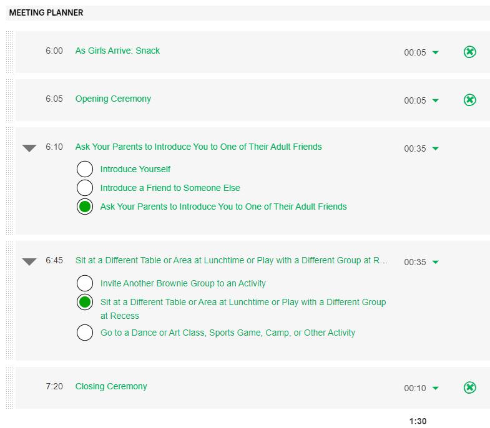Click the drag handle of Closing Ceremony row
The height and width of the screenshot is (428, 490).
(x=9, y=387)
